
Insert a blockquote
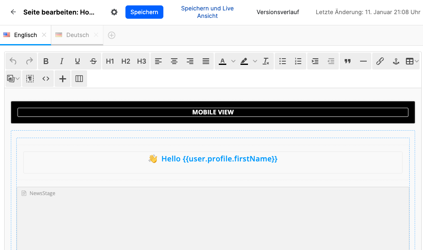click(348, 61)
